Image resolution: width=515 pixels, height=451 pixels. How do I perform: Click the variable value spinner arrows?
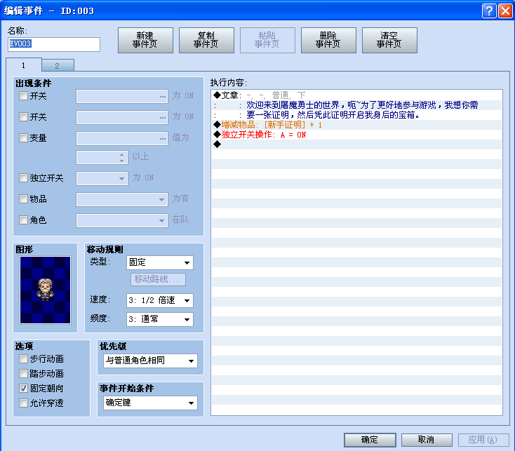pyautogui.click(x=122, y=158)
